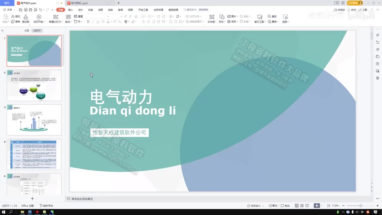The image size is (382, 215).
Task: Open the Animation (动画) ribbon tab
Action: point(101,10)
